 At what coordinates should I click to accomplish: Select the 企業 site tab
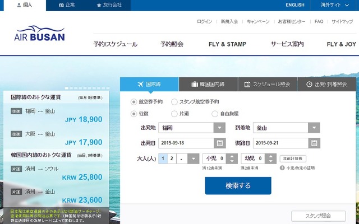click(67, 5)
